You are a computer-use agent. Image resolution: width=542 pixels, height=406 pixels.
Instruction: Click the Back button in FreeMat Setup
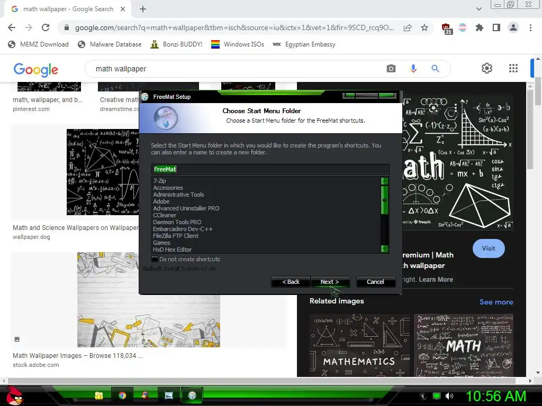pos(291,282)
